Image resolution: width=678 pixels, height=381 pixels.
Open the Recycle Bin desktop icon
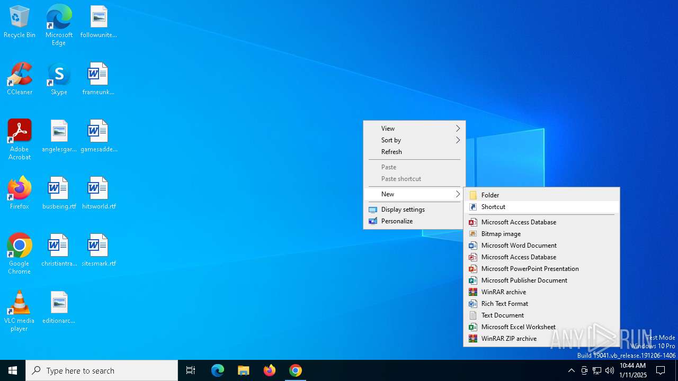20,22
